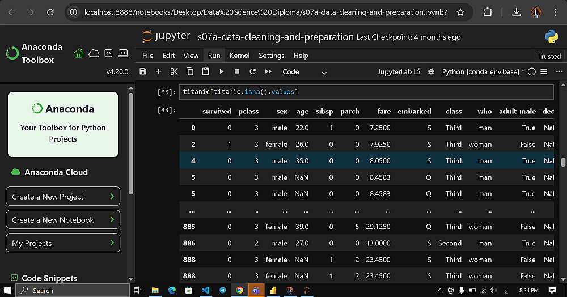Viewport: 567px width, 297px height.
Task: Click the Trusted notebook indicator
Action: (549, 56)
